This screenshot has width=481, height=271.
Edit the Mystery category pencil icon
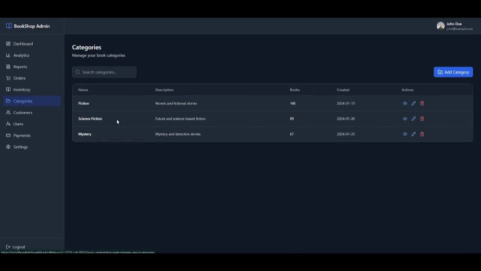pos(414,134)
